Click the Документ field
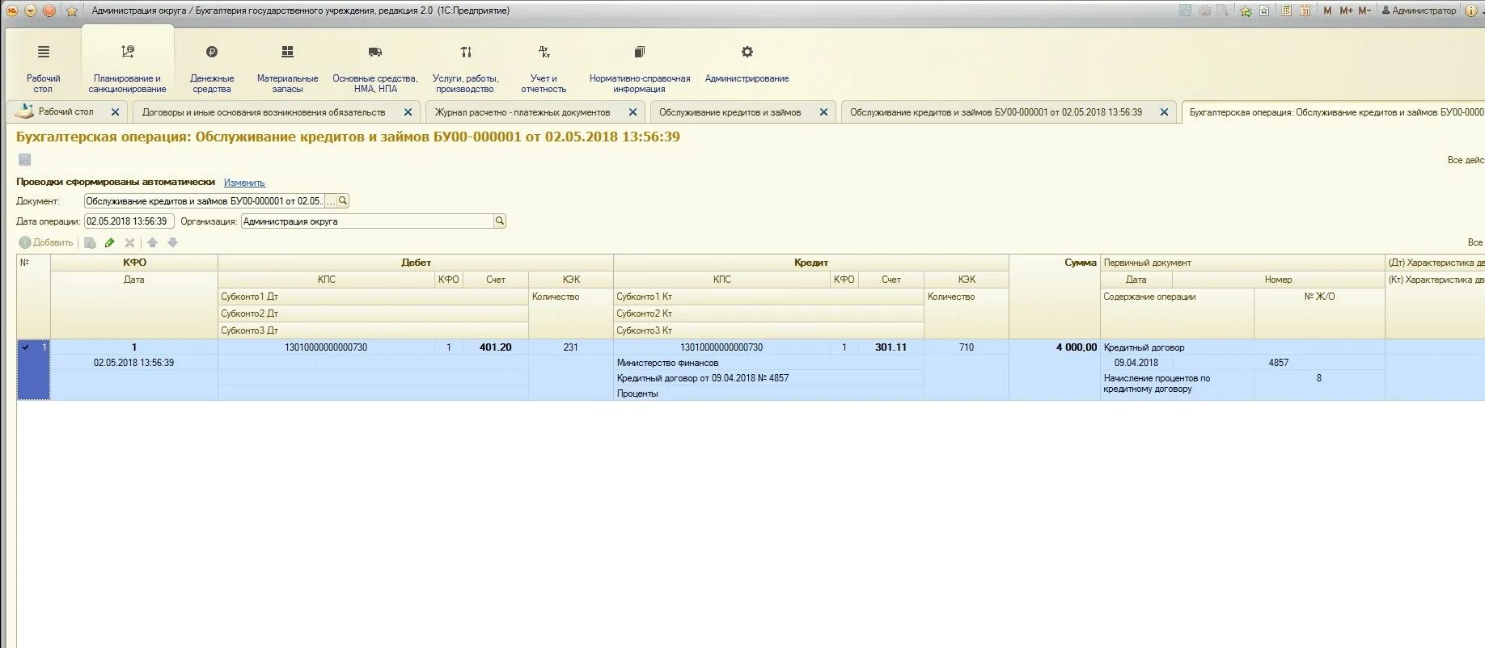 pos(204,201)
